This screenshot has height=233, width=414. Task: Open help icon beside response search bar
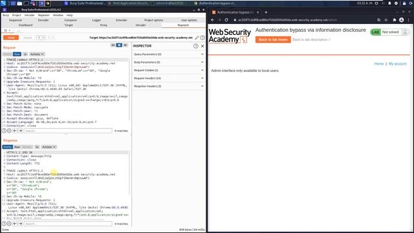tap(4, 224)
